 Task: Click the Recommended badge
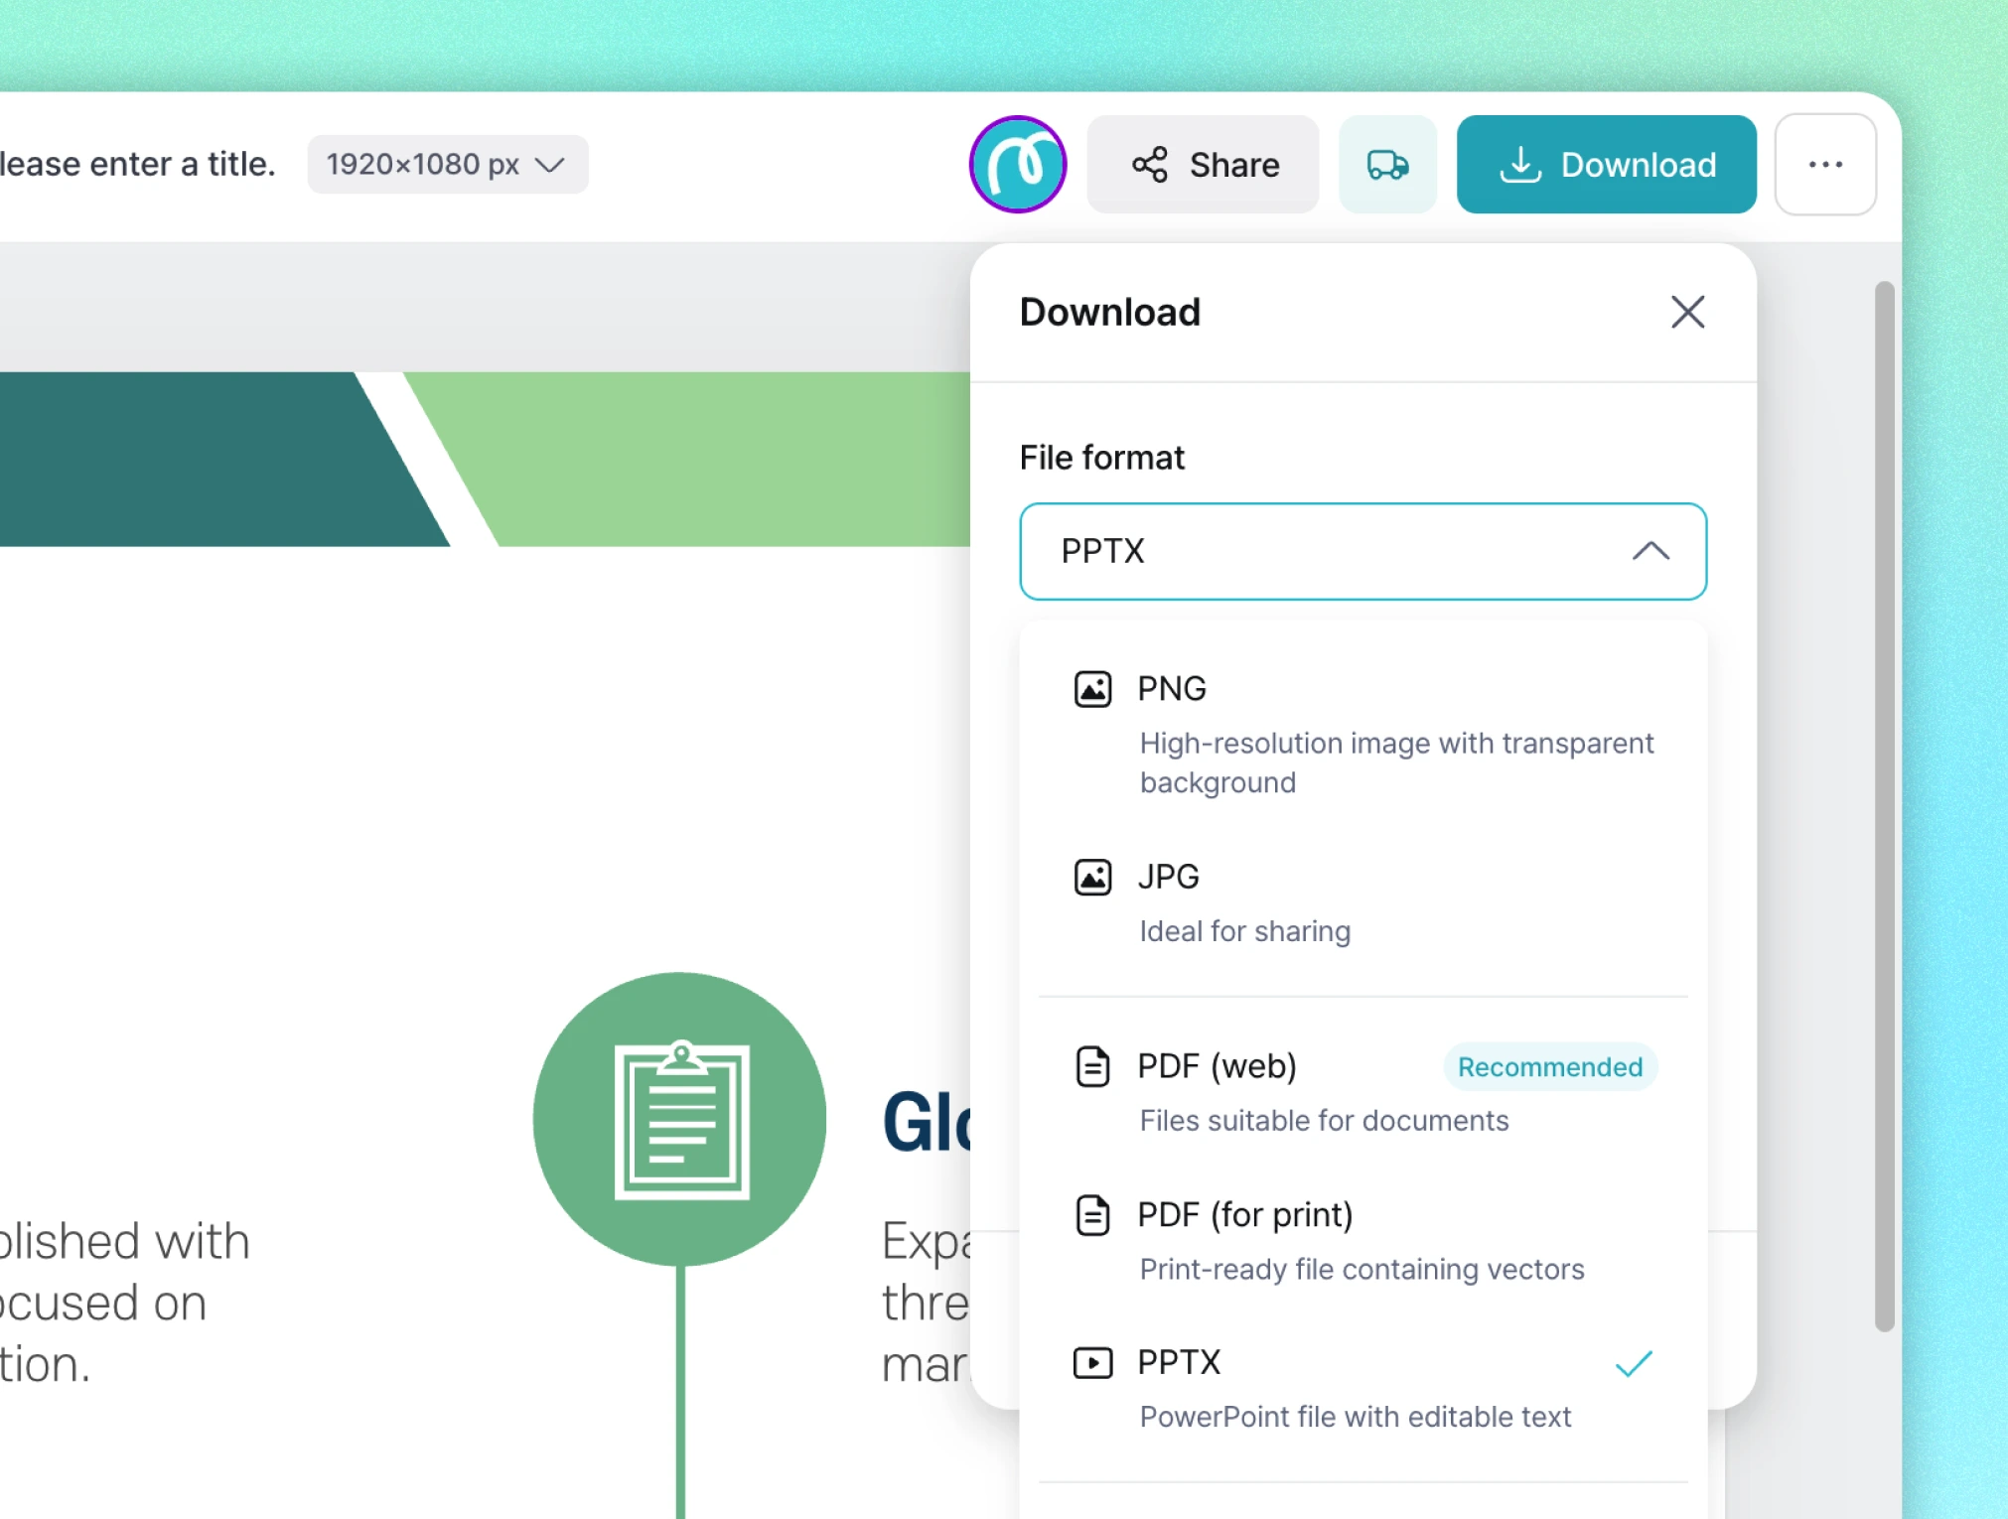click(1549, 1066)
